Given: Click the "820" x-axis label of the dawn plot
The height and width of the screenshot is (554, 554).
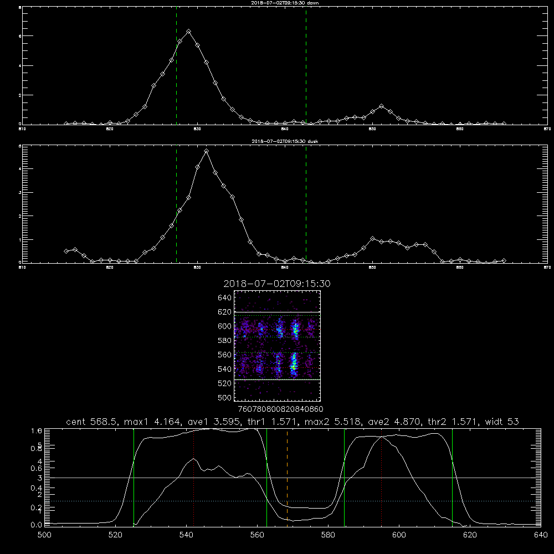Looking at the screenshot, I should (110, 129).
